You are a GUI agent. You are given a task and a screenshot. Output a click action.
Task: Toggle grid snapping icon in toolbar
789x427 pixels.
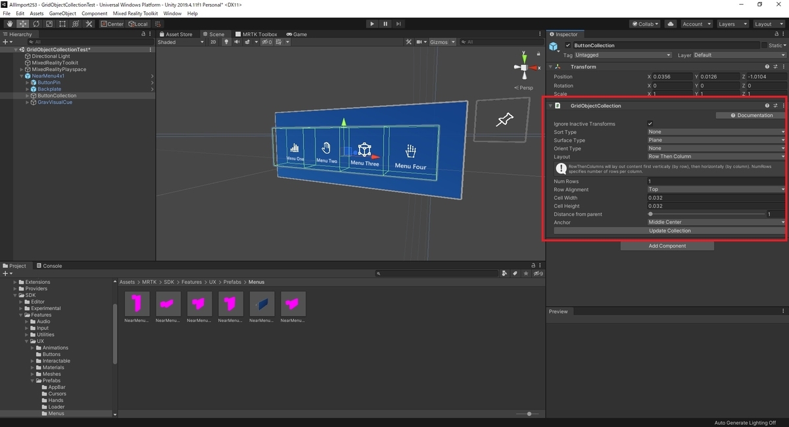(x=158, y=24)
